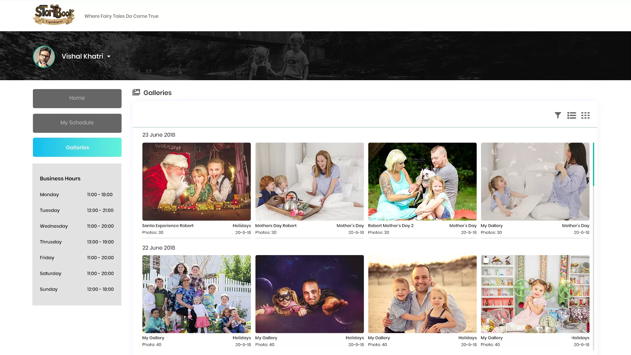
Task: Open the Mothers Day Robert thumbnail
Action: click(309, 181)
